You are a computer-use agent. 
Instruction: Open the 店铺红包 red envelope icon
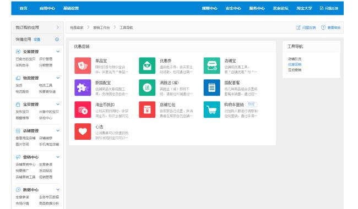[147, 109]
